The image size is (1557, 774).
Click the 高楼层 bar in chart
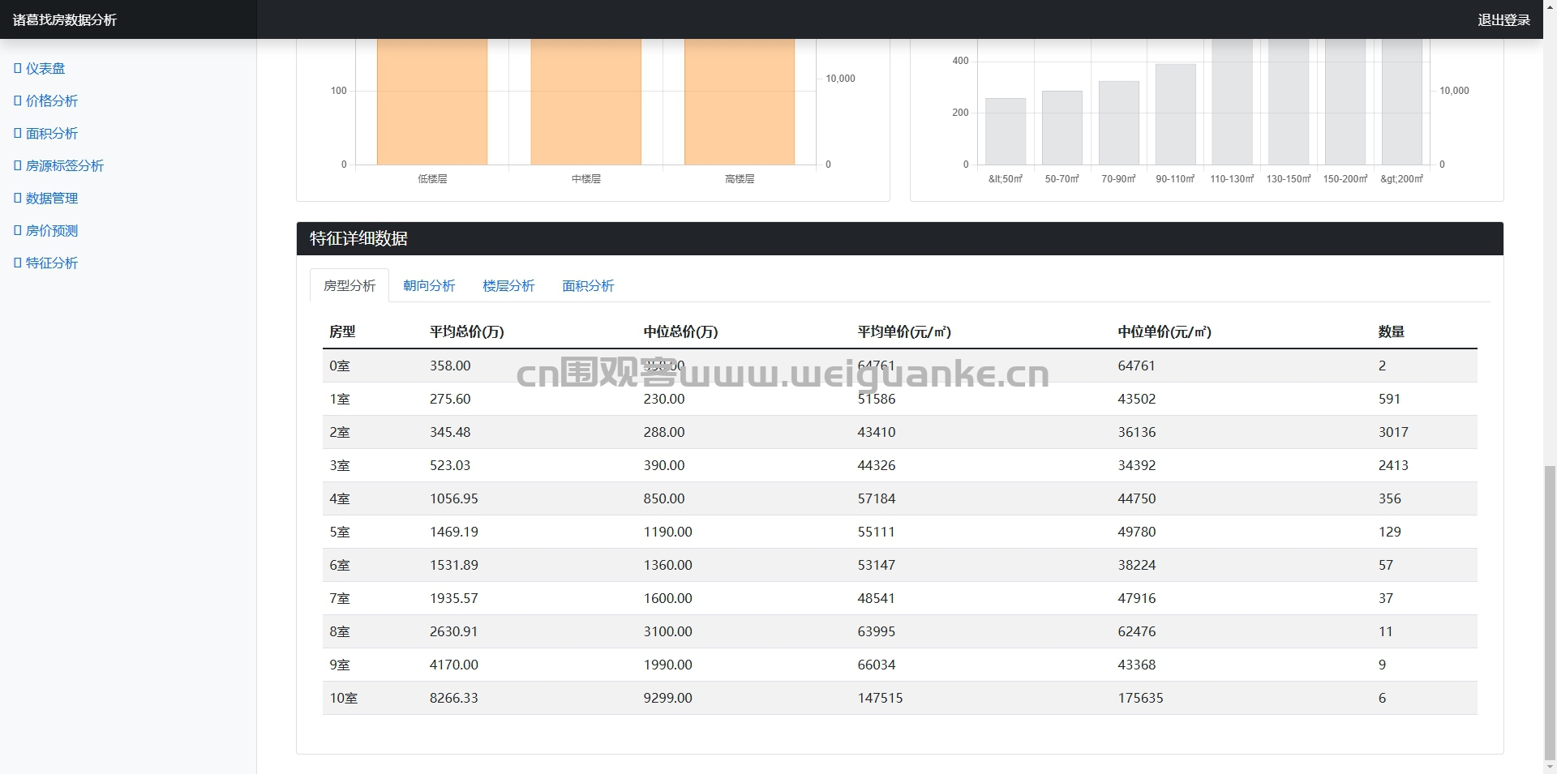pyautogui.click(x=740, y=101)
